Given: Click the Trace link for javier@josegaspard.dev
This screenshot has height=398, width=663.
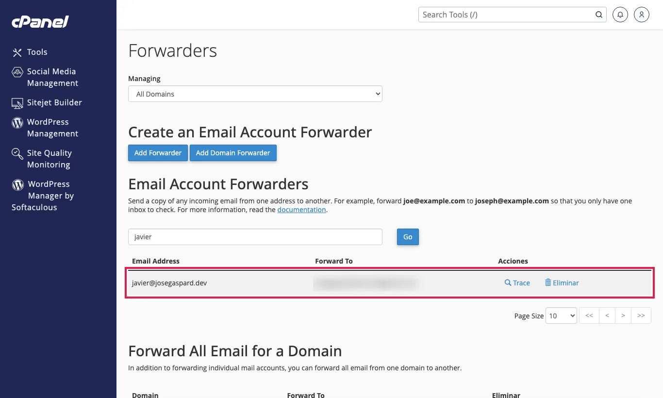Looking at the screenshot, I should point(517,282).
